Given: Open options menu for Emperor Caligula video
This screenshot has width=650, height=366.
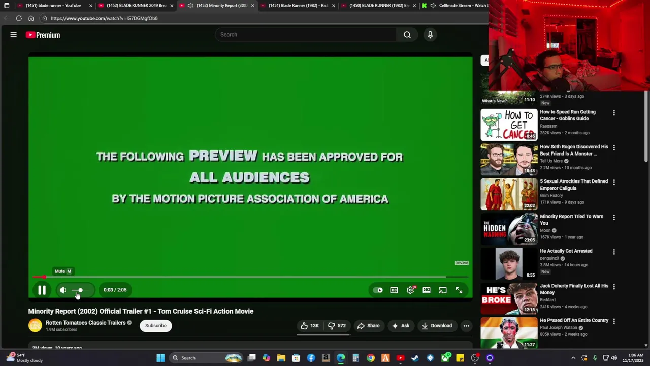Looking at the screenshot, I should tap(614, 182).
